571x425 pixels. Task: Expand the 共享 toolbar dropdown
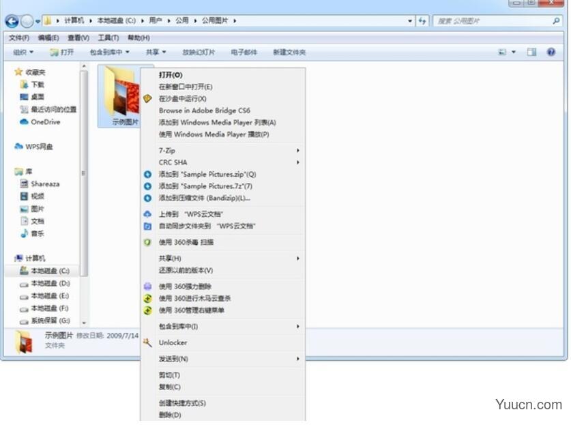click(x=156, y=53)
